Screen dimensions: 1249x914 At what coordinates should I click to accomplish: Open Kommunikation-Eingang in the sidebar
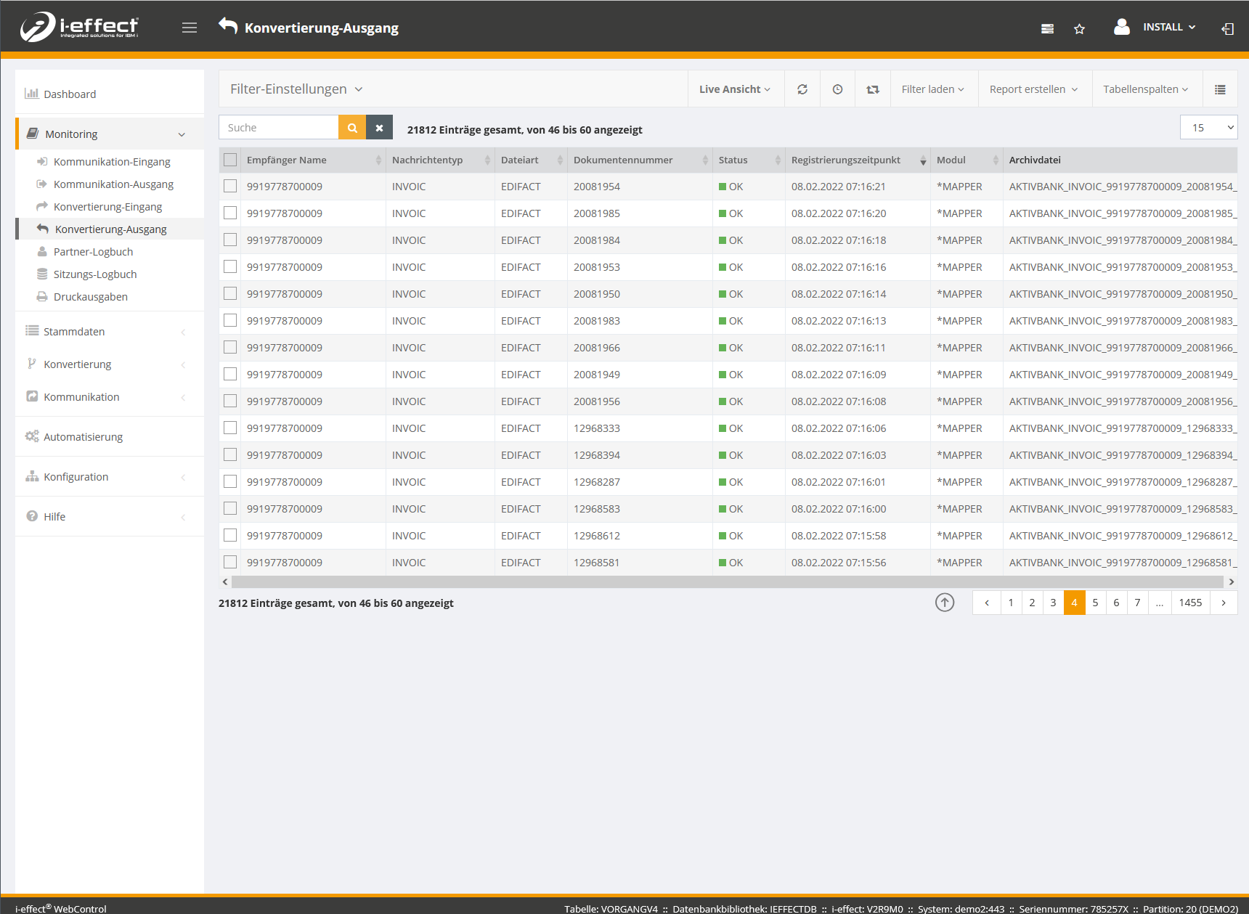pos(112,162)
